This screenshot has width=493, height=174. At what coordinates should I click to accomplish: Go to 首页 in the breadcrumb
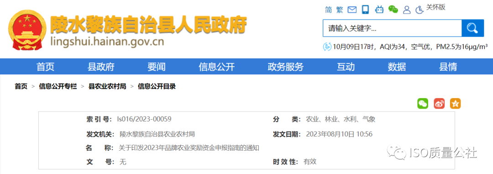(21, 86)
